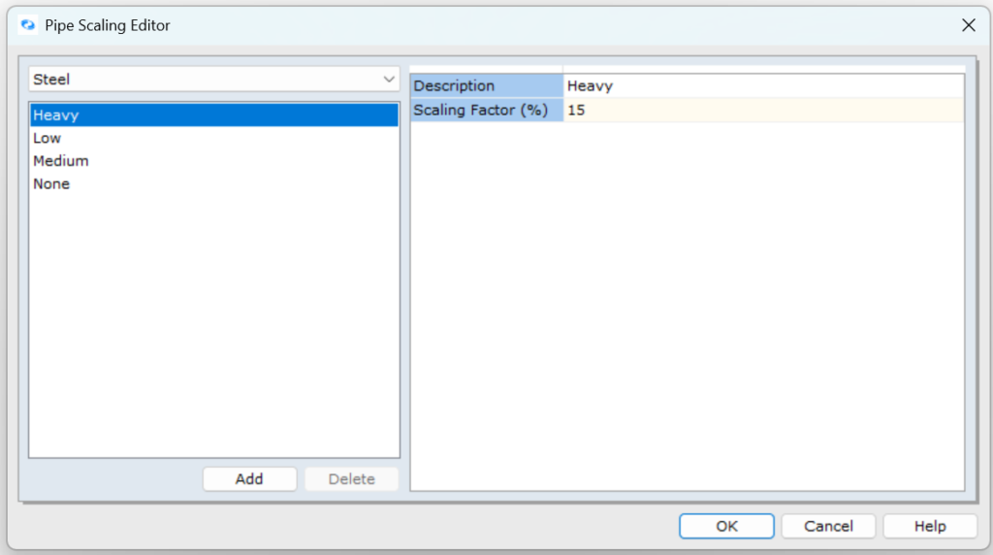Select Medium in the scaling list

coord(214,161)
